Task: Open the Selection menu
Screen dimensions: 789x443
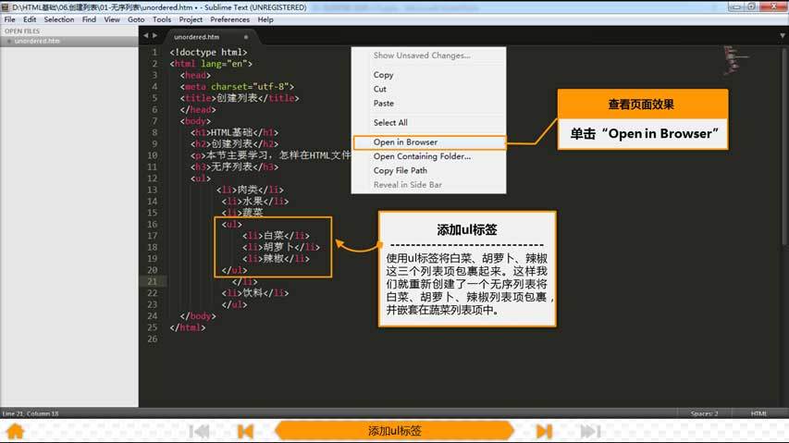Action: 59,19
